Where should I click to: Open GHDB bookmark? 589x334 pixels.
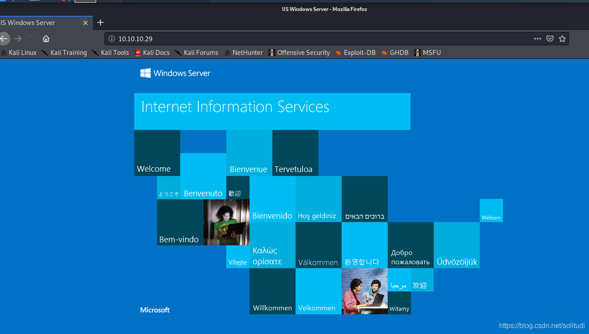point(395,53)
